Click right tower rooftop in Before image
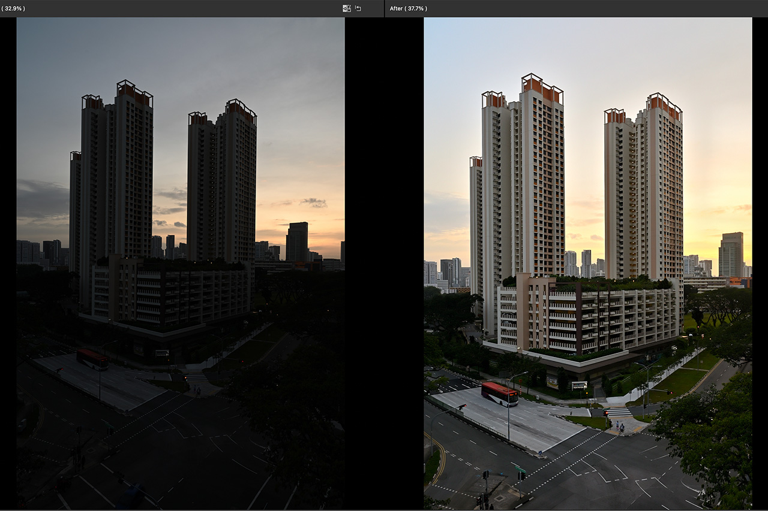The image size is (768, 511). (241, 110)
